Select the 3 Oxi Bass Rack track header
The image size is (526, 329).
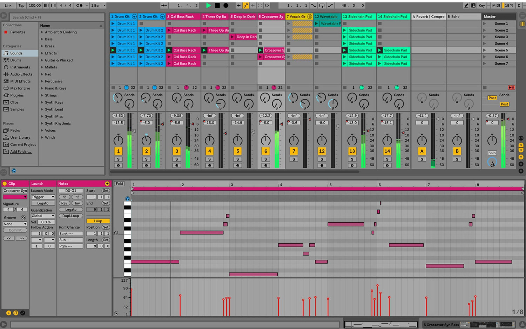183,16
